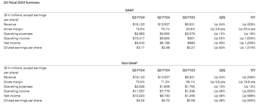Select Non-GAAP Y/Y column header
The width and height of the screenshot is (263, 106).
click(x=252, y=70)
